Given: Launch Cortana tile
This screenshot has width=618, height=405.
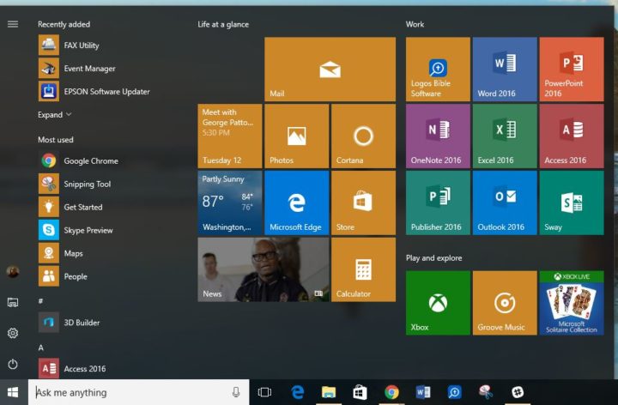Looking at the screenshot, I should 363,136.
